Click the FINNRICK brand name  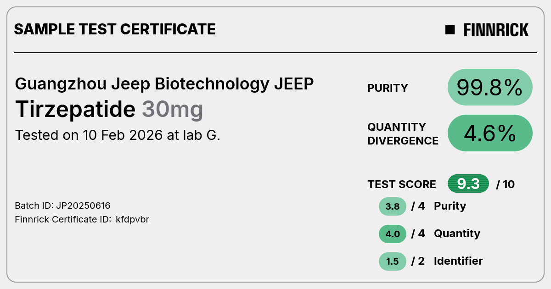coord(496,30)
